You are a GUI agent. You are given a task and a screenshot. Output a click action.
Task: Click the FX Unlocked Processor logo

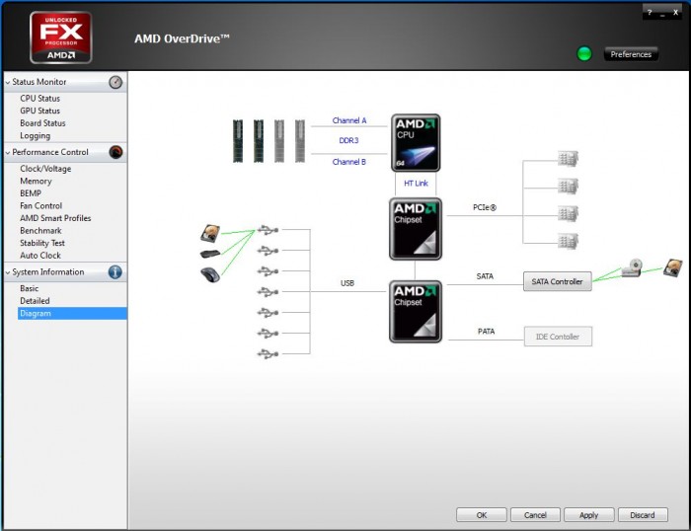pos(61,38)
